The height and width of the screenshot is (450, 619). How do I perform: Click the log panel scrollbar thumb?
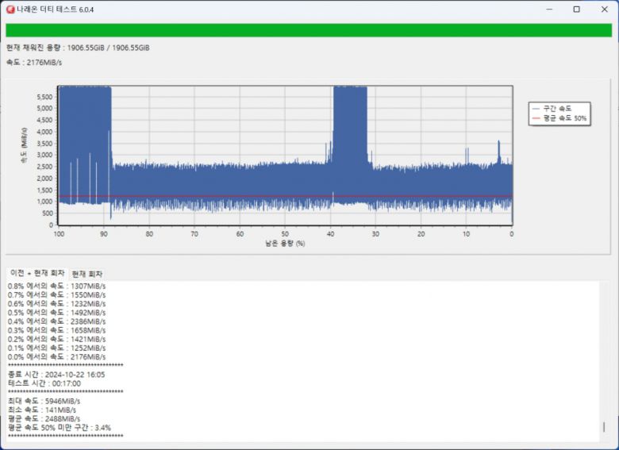pos(605,427)
